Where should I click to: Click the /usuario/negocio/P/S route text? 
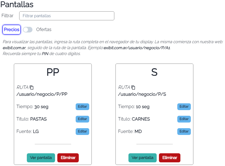(x=142, y=94)
